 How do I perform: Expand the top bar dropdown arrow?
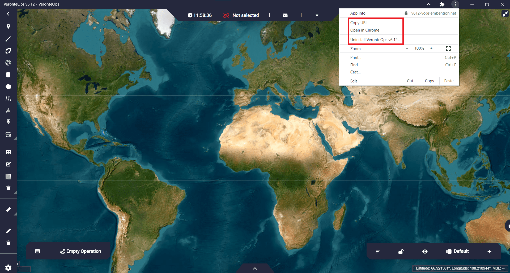click(317, 15)
